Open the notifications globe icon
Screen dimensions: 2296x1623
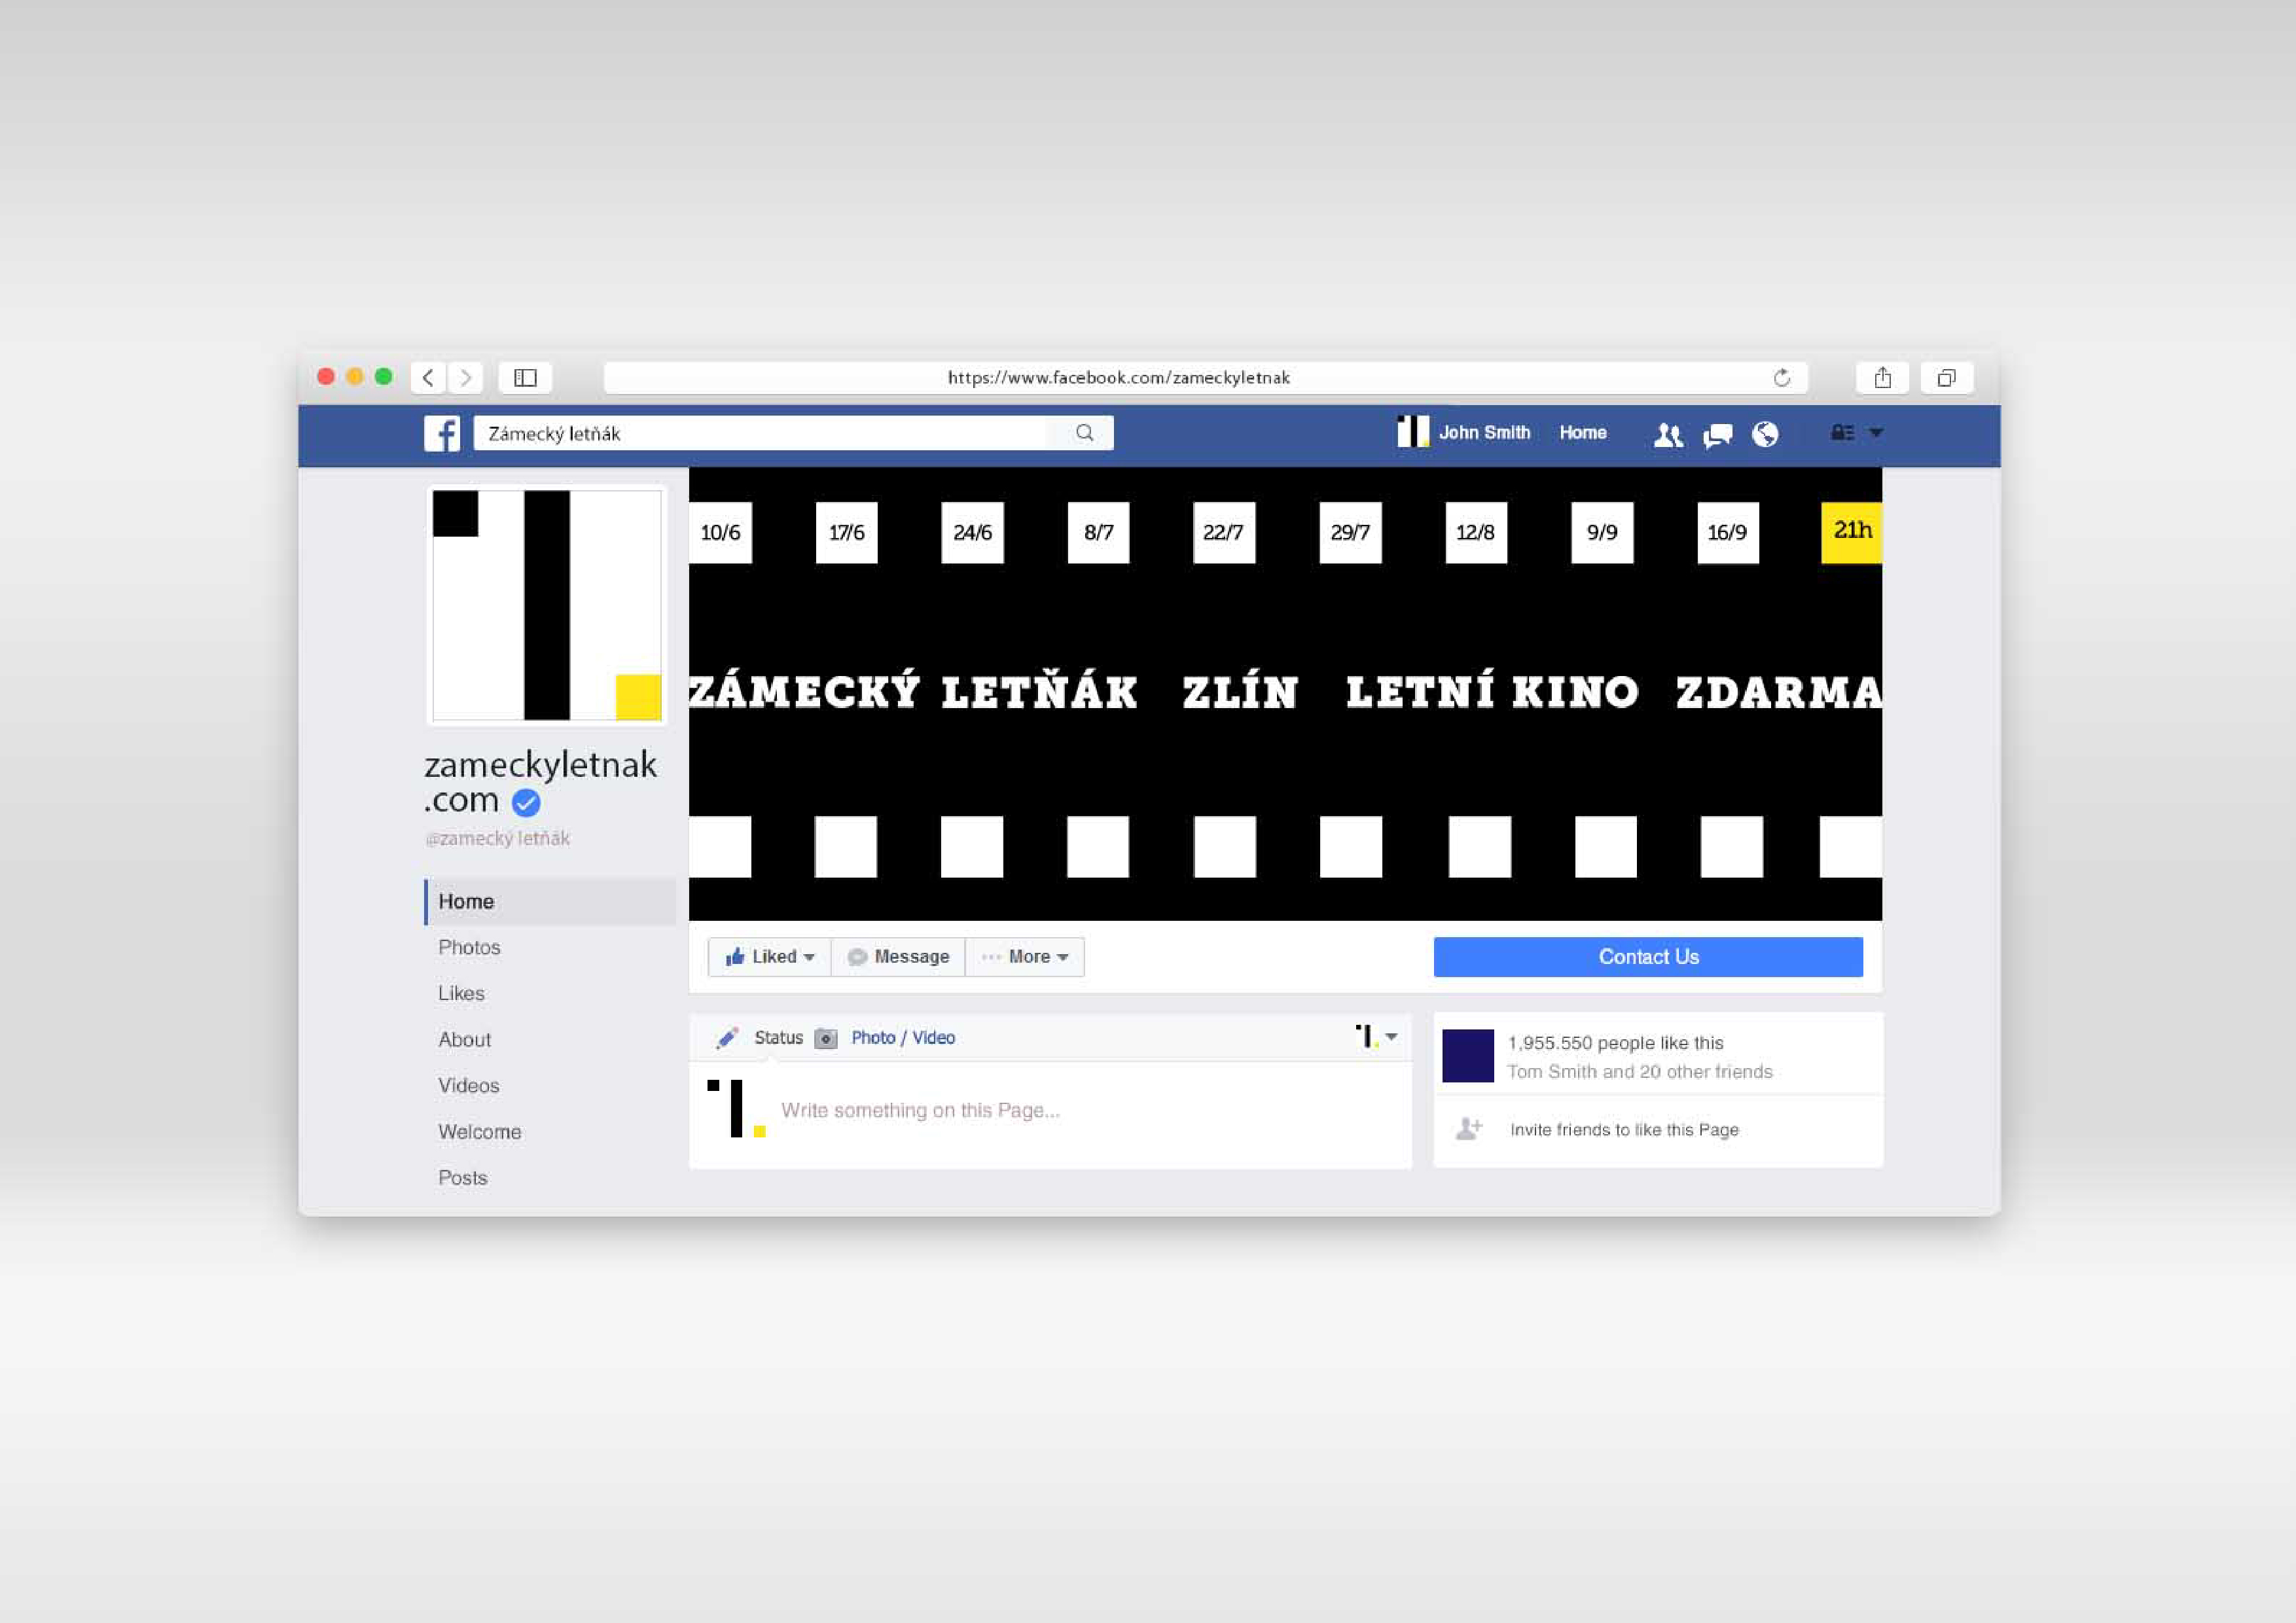tap(1765, 434)
